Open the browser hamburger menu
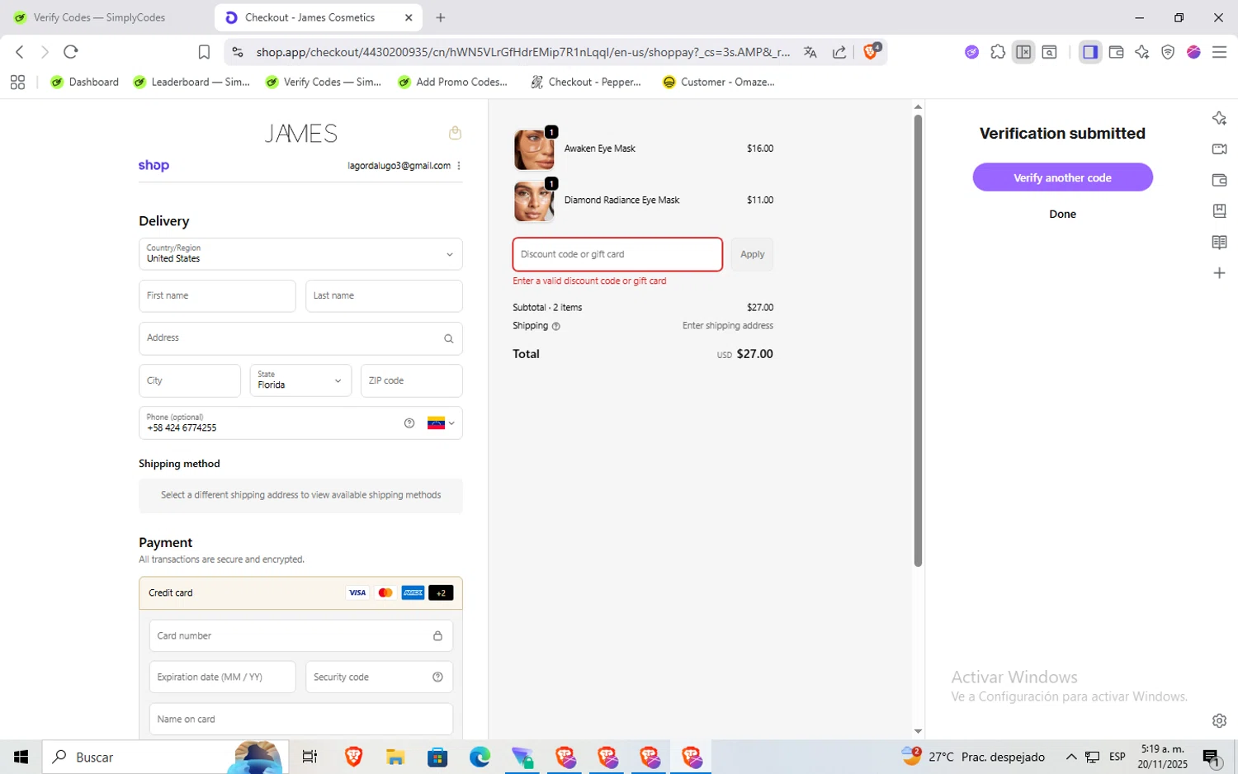Image resolution: width=1238 pixels, height=774 pixels. 1219,52
